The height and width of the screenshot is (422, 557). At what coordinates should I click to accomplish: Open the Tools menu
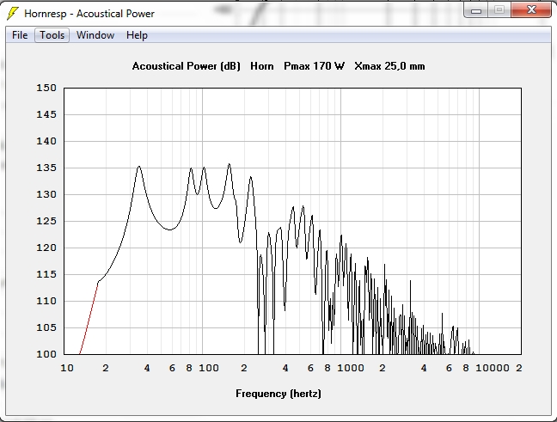(52, 35)
